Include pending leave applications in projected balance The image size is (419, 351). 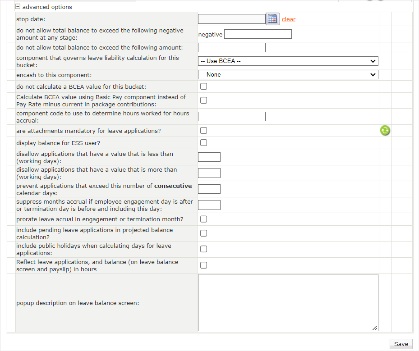click(x=204, y=233)
